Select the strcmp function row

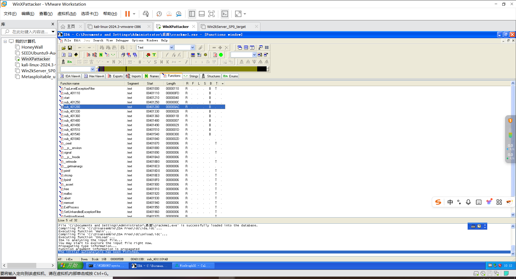(142, 175)
